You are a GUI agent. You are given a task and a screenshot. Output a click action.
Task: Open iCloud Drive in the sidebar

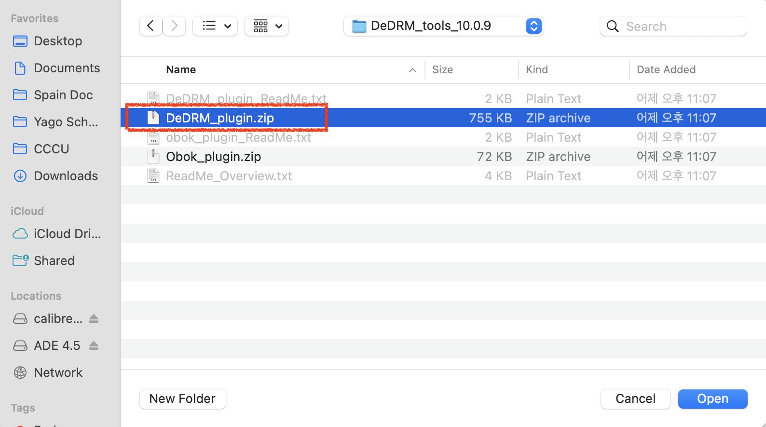68,234
